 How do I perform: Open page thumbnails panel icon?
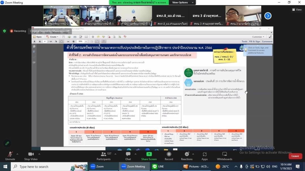click(x=34, y=46)
